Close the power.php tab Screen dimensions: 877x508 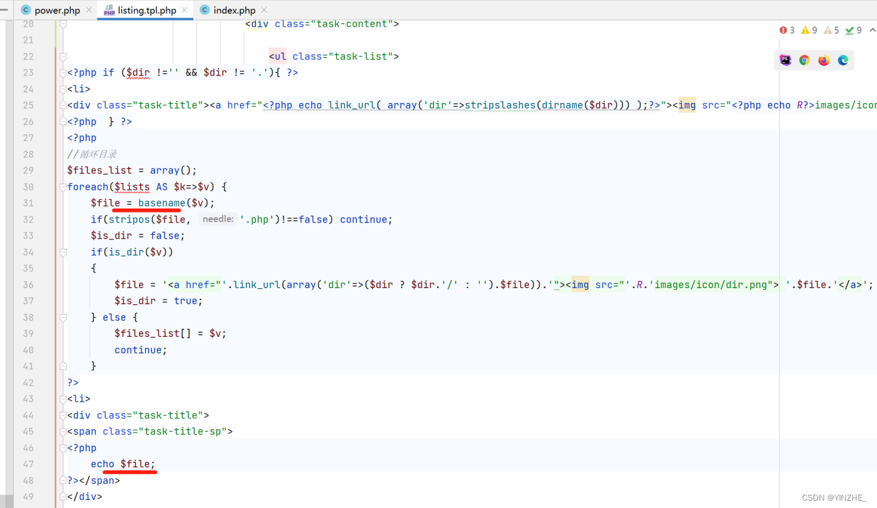[x=89, y=10]
